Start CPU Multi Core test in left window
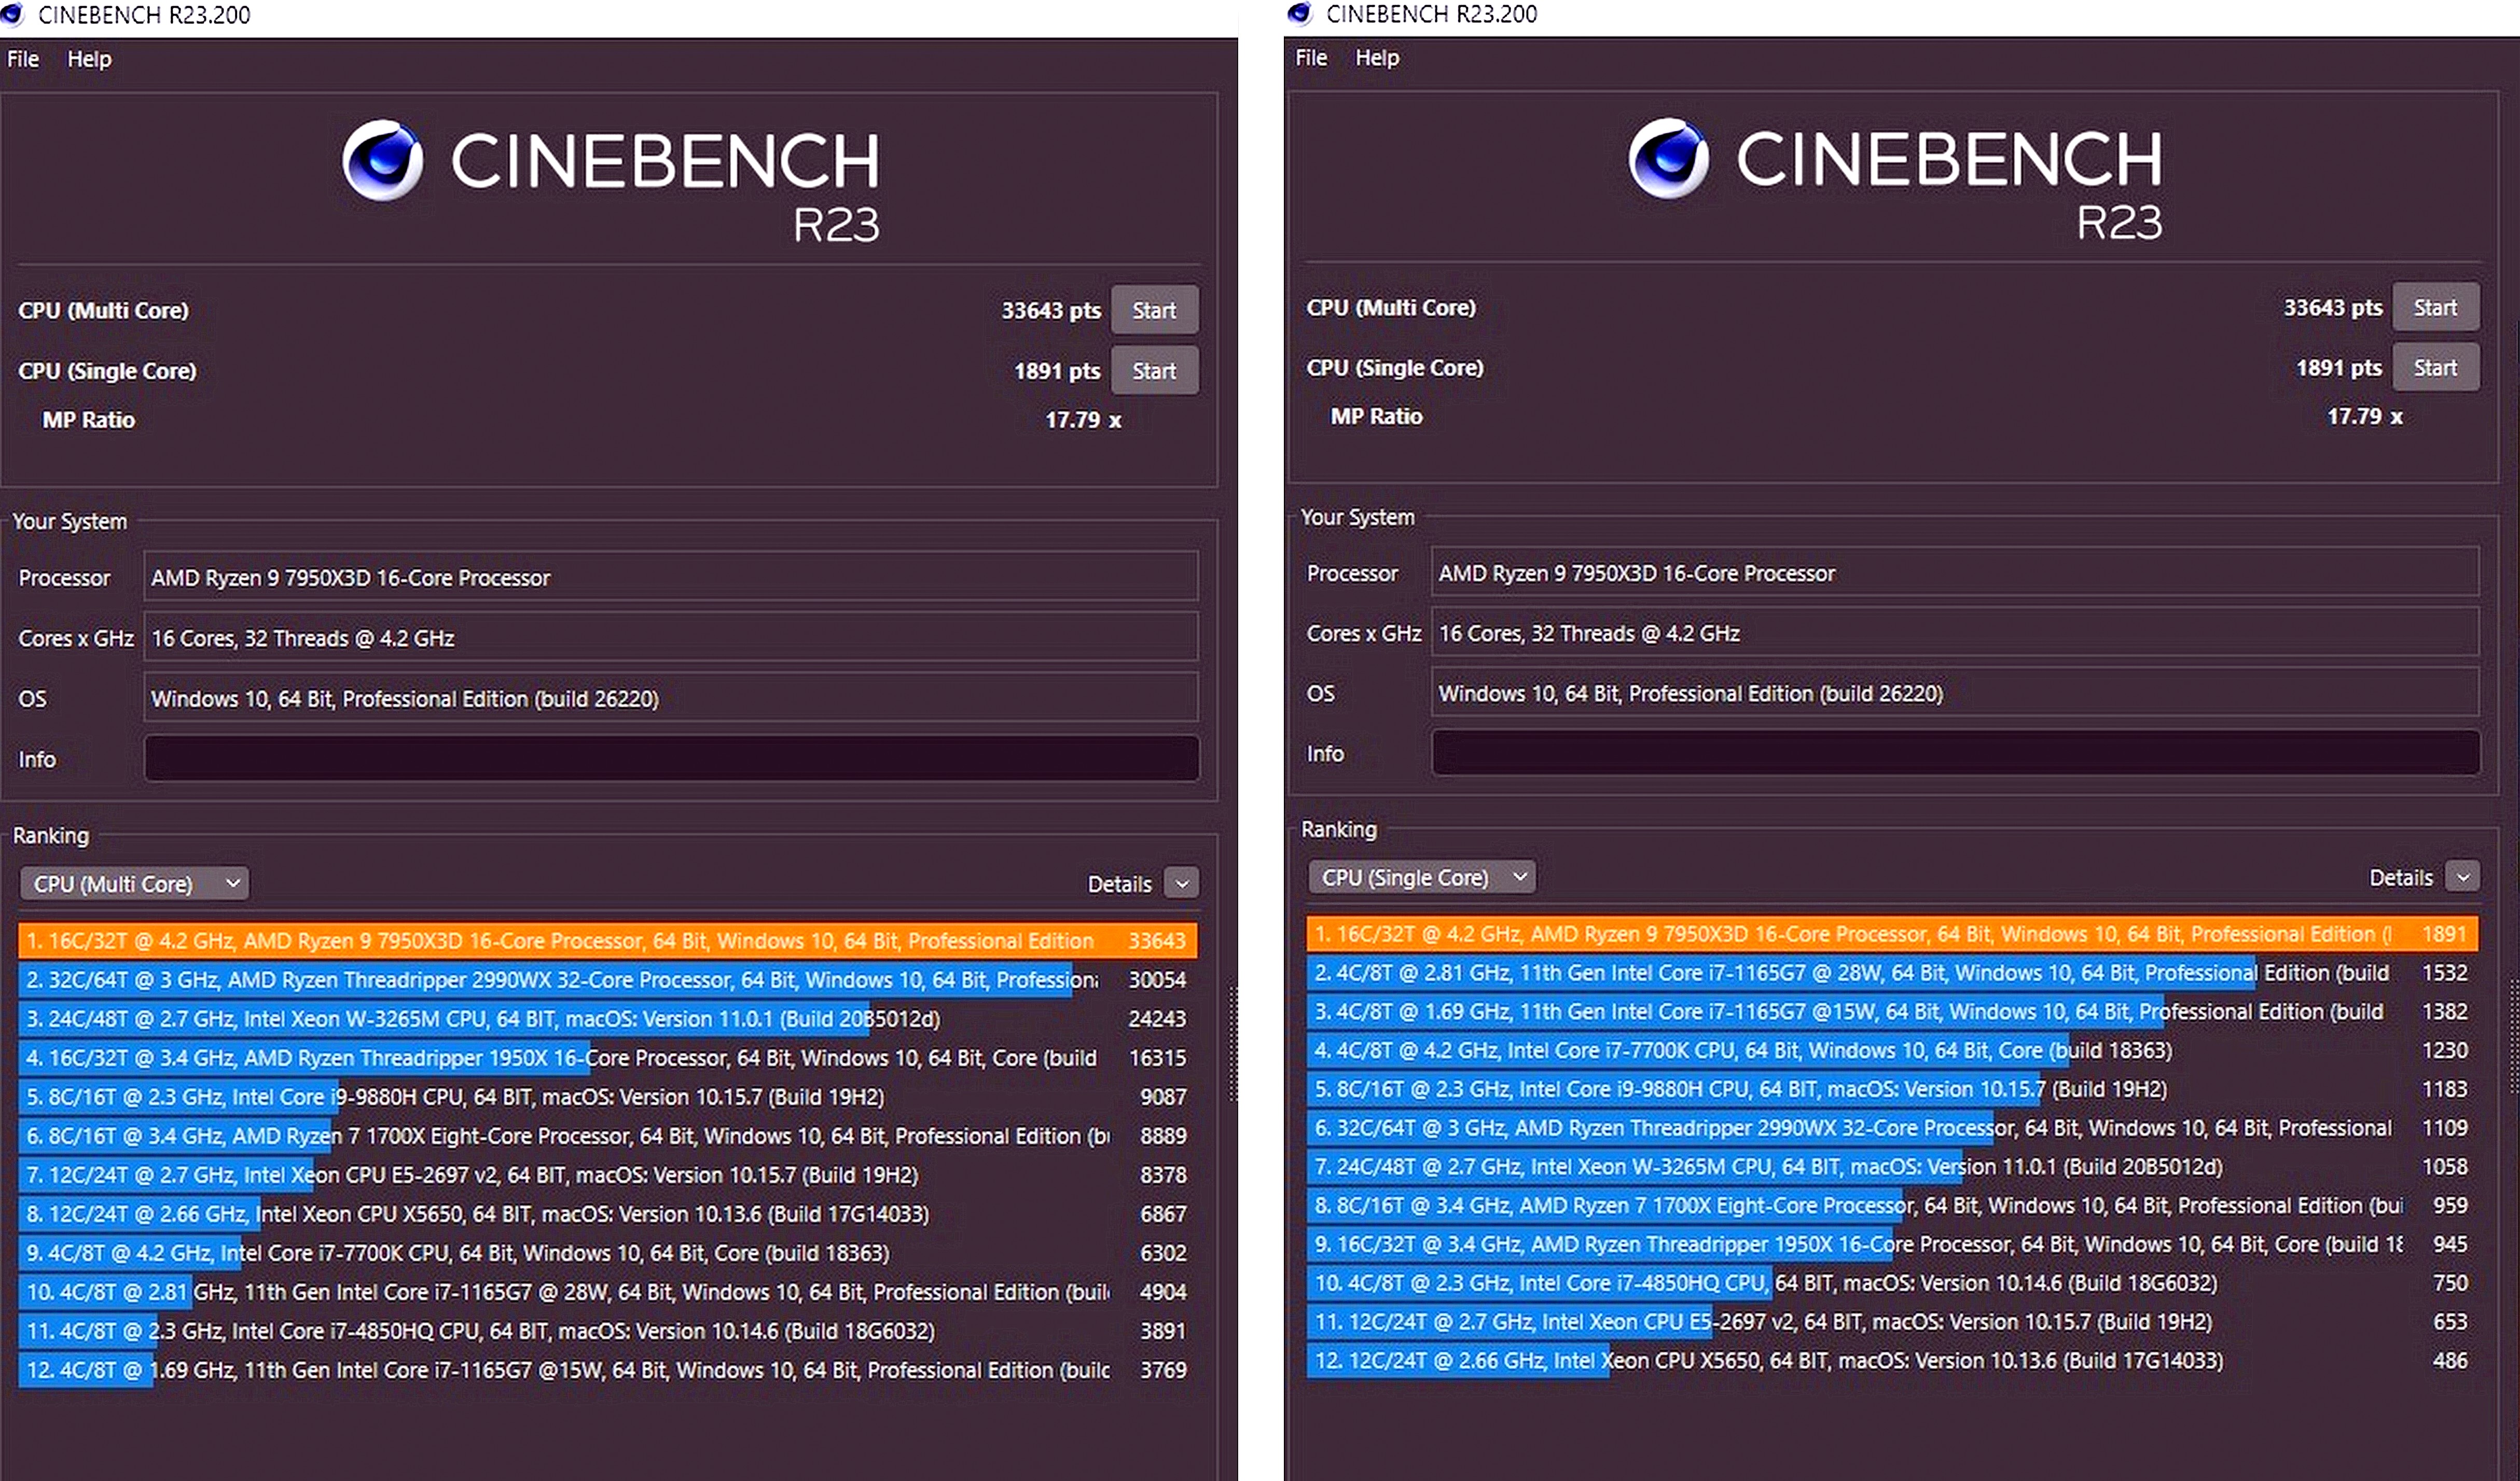 1154,310
